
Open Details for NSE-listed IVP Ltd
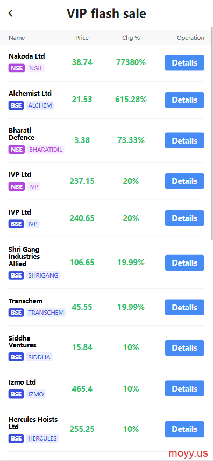[184, 181]
